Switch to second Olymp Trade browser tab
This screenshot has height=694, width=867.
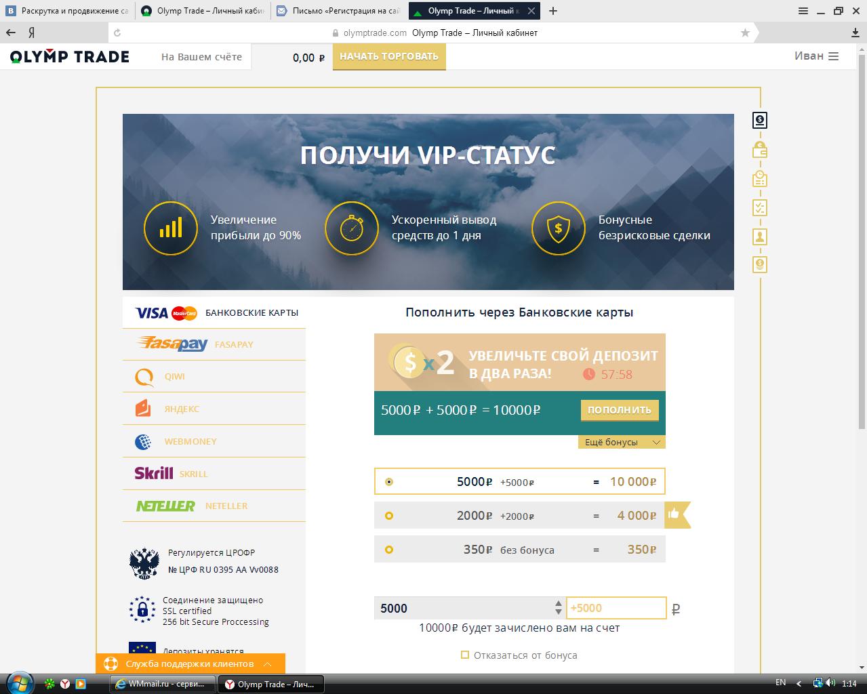pos(203,11)
